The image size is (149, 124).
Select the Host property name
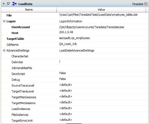[15, 33]
